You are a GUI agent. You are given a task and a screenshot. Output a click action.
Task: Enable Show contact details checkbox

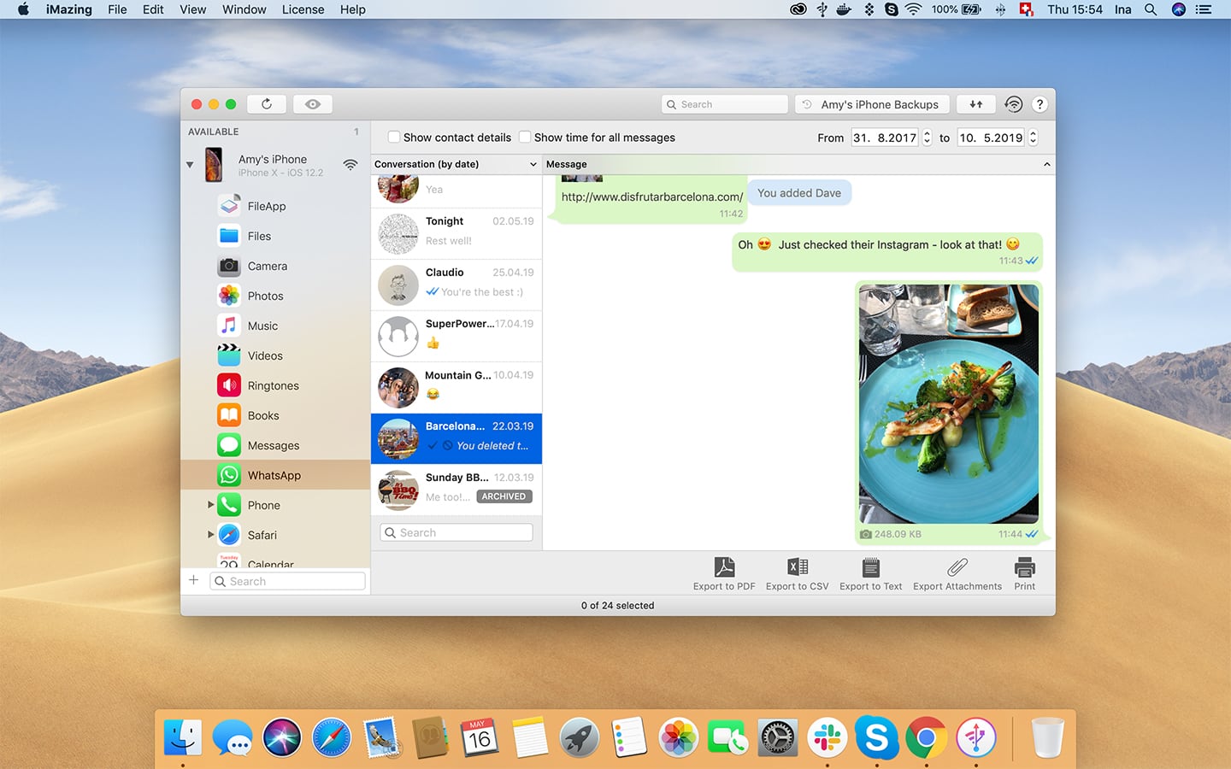point(394,137)
